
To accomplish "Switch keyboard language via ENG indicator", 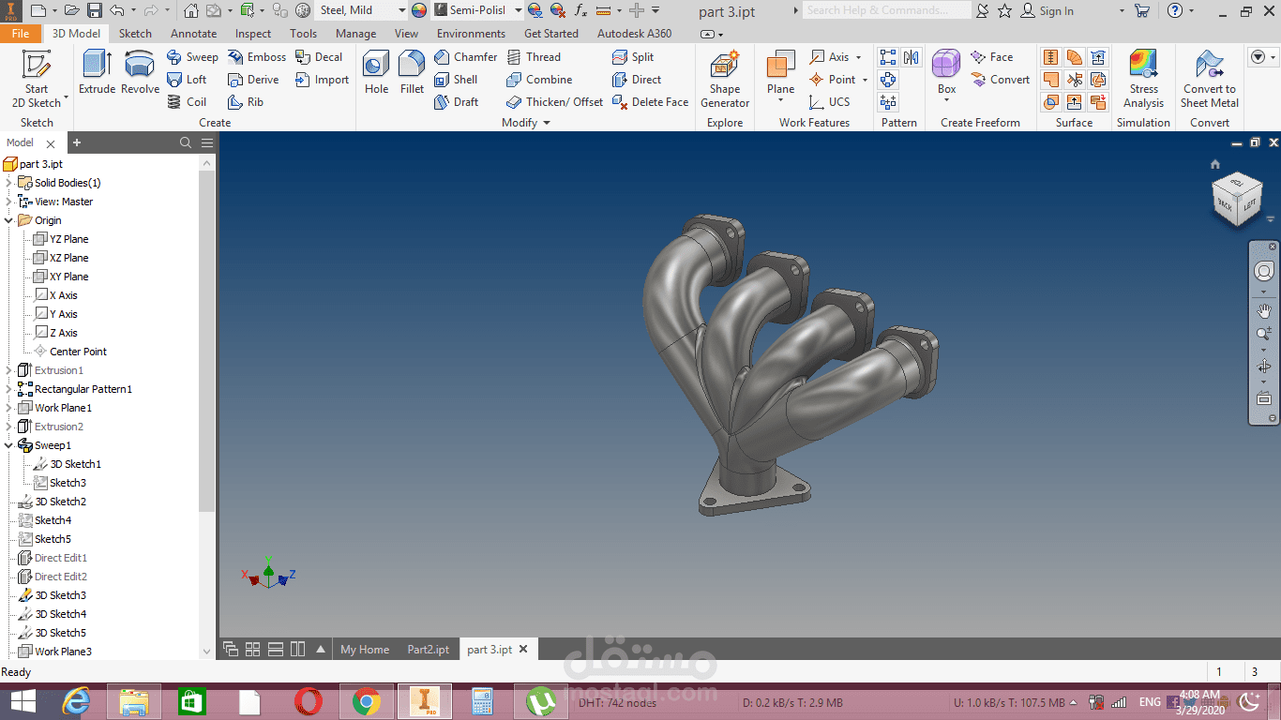I will coord(1150,700).
